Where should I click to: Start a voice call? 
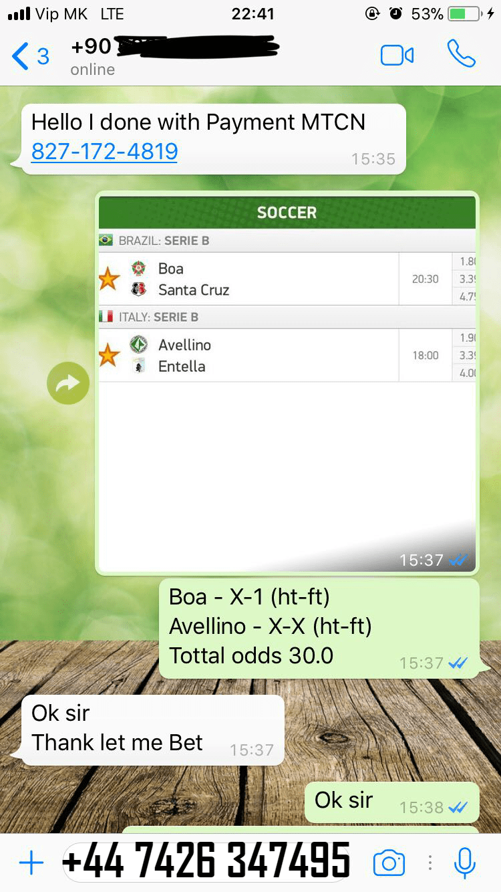tap(461, 53)
